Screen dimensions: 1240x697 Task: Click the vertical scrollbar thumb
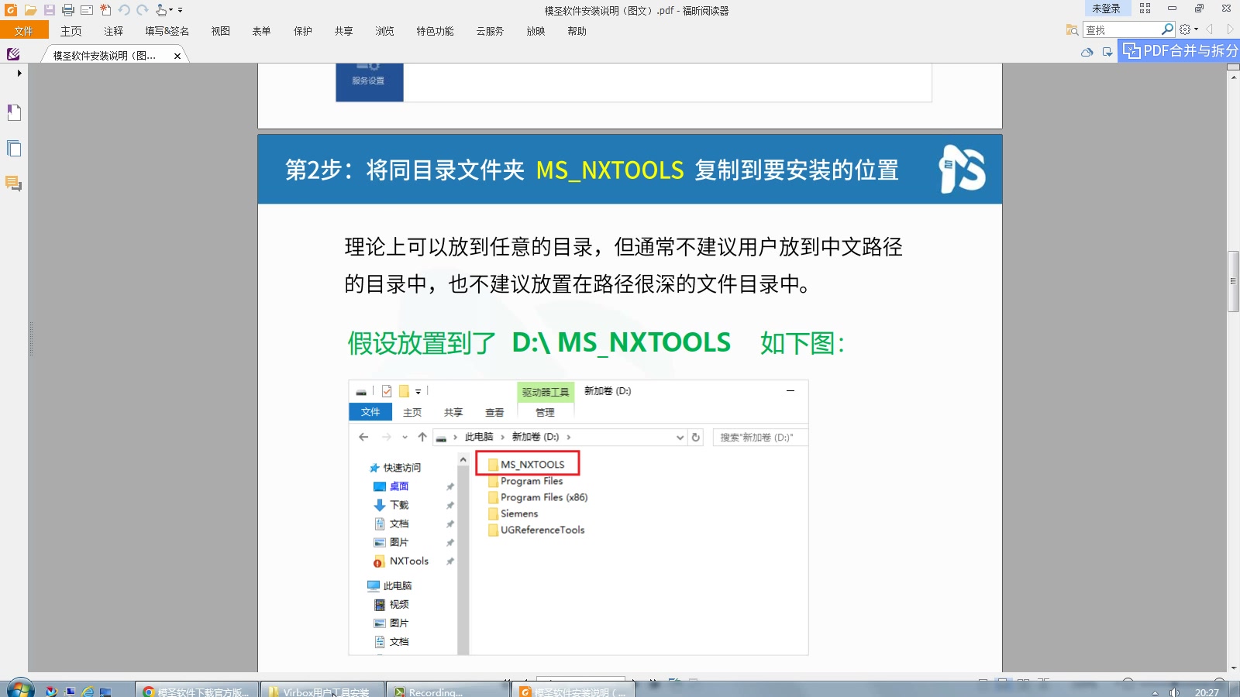(1233, 281)
